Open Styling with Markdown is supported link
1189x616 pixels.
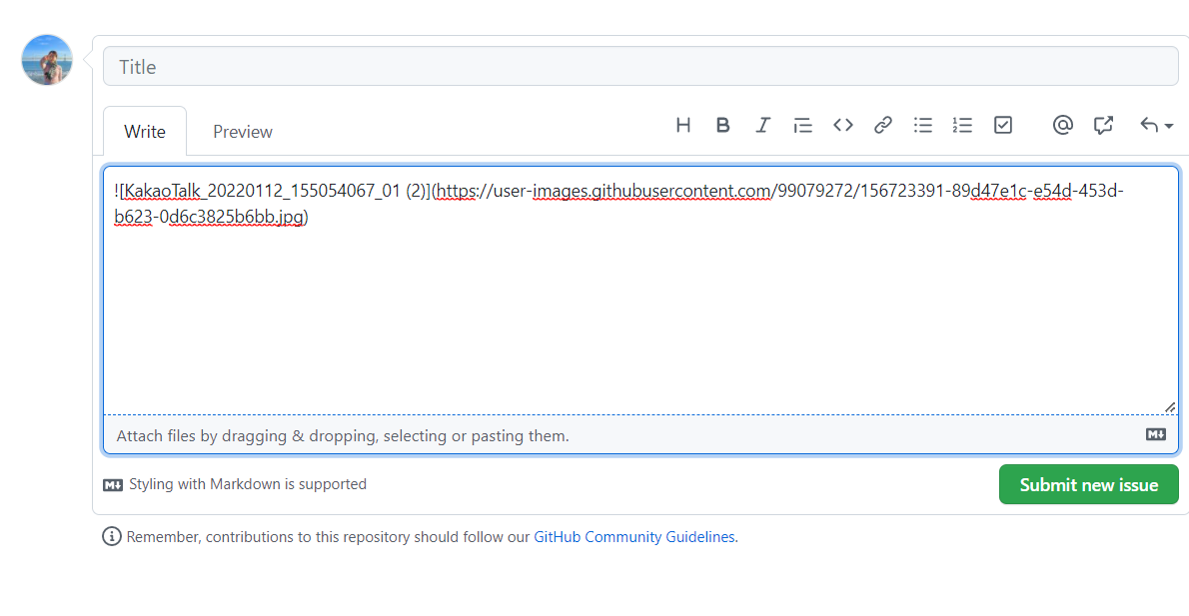click(235, 484)
